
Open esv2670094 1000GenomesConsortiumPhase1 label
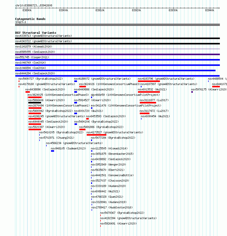point(59,106)
